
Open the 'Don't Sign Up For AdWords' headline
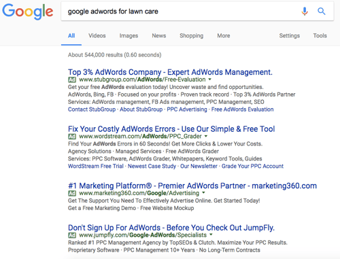[171, 228]
